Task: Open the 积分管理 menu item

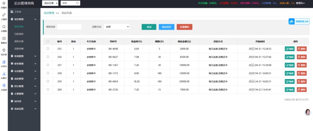Action: [24, 86]
